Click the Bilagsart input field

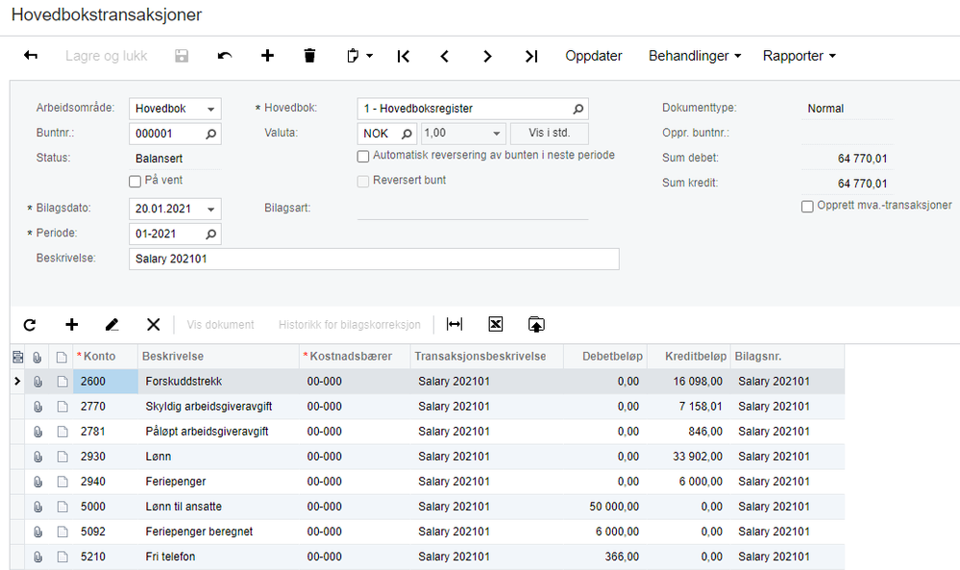(x=473, y=209)
